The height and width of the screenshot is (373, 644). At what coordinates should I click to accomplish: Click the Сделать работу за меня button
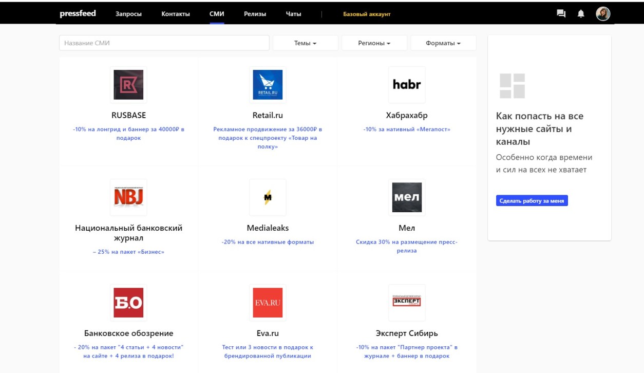[x=532, y=201]
